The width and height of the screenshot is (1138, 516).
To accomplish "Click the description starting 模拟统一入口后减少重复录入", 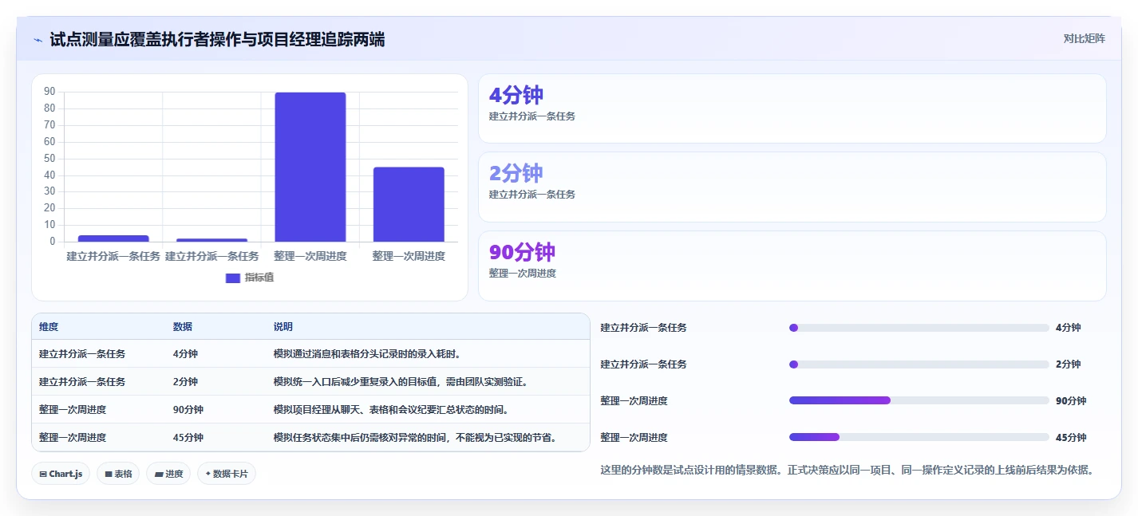I will click(x=401, y=382).
